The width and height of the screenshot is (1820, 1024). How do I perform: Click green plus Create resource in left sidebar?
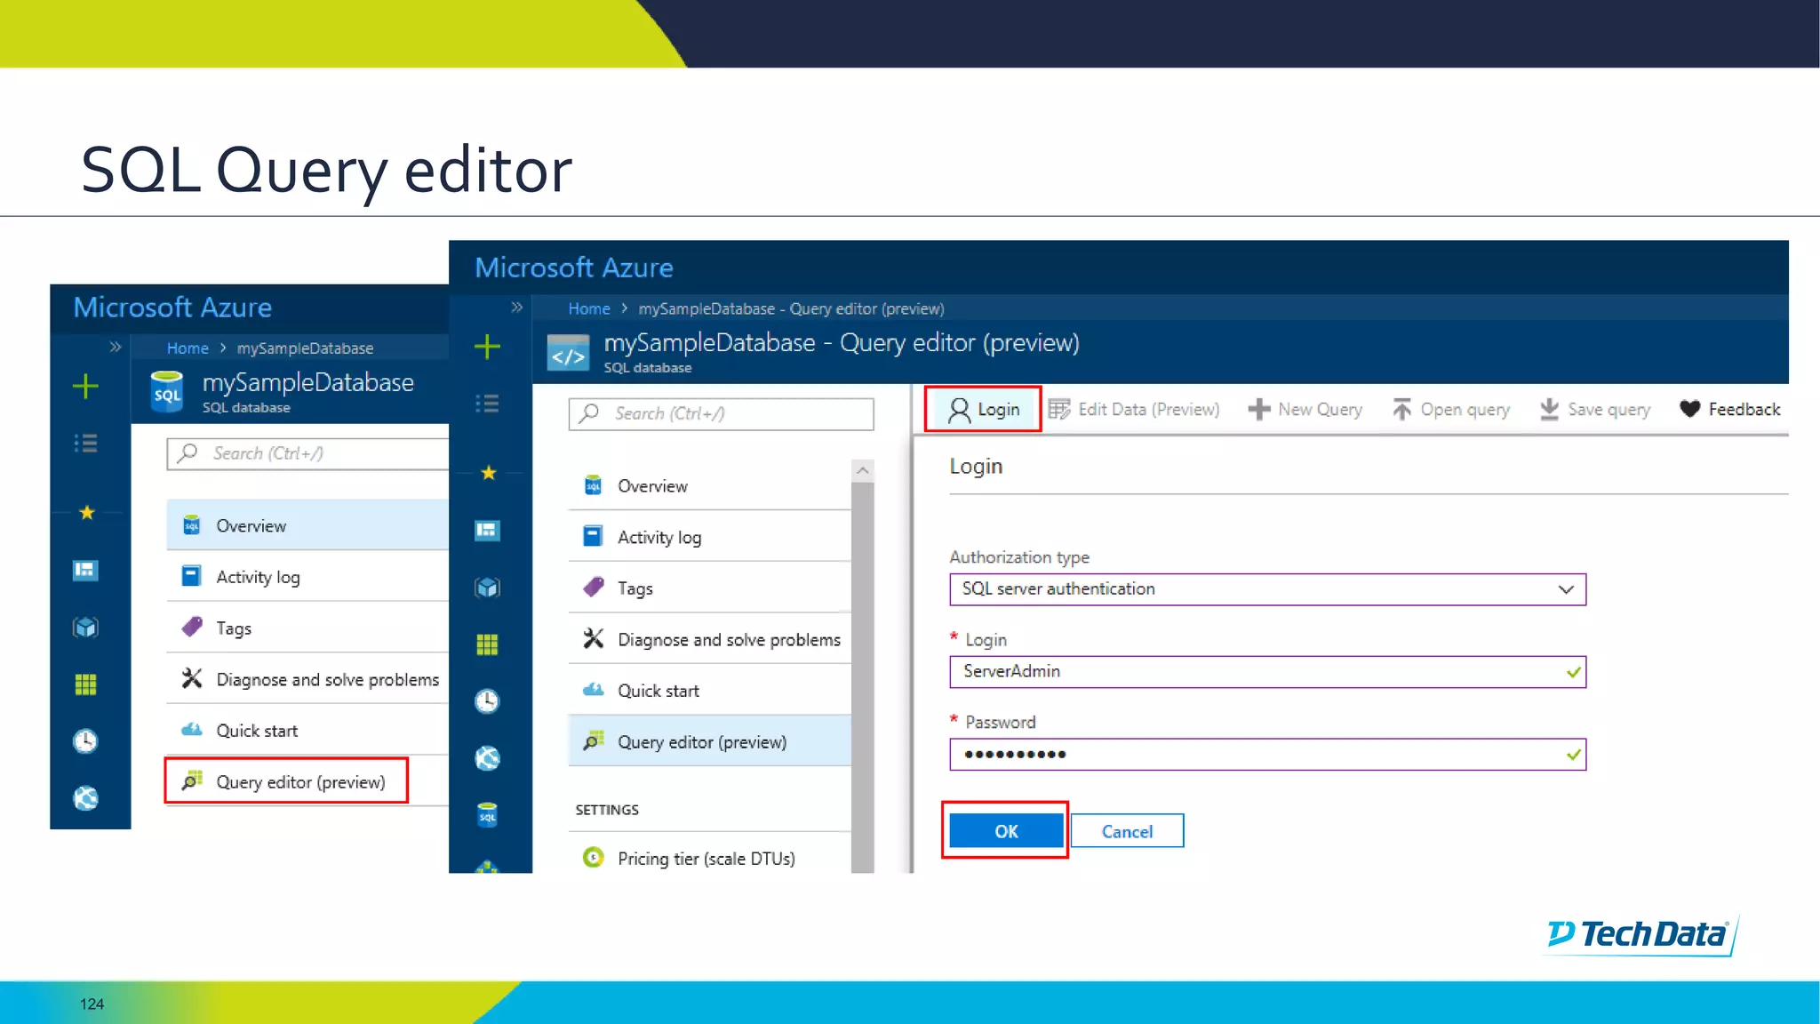85,386
